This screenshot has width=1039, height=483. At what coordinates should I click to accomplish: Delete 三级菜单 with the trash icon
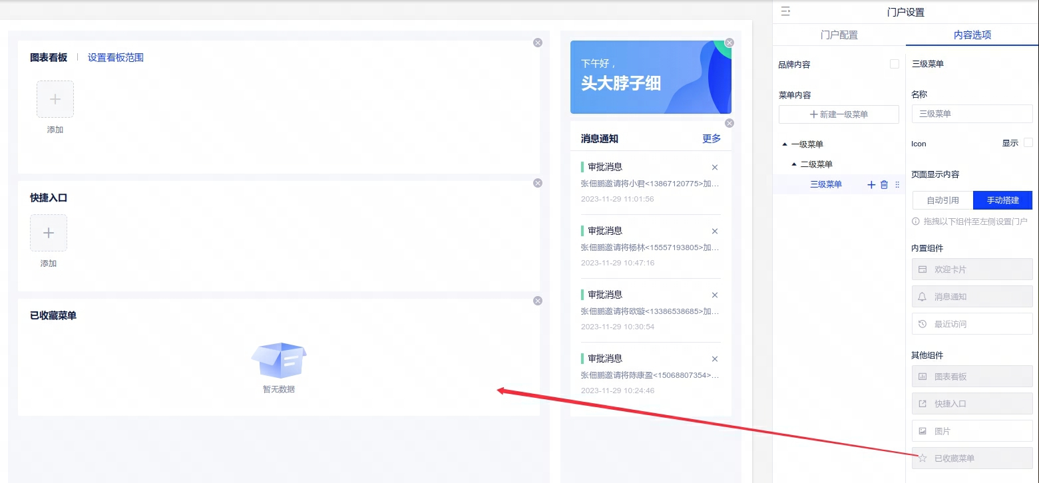[884, 185]
